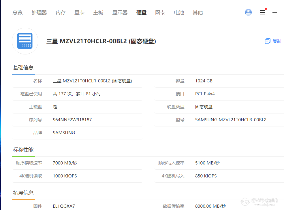Click the 容量 label
The image size is (284, 210).
click(x=180, y=81)
